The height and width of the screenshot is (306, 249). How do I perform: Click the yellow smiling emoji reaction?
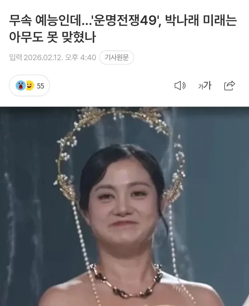pos(30,85)
